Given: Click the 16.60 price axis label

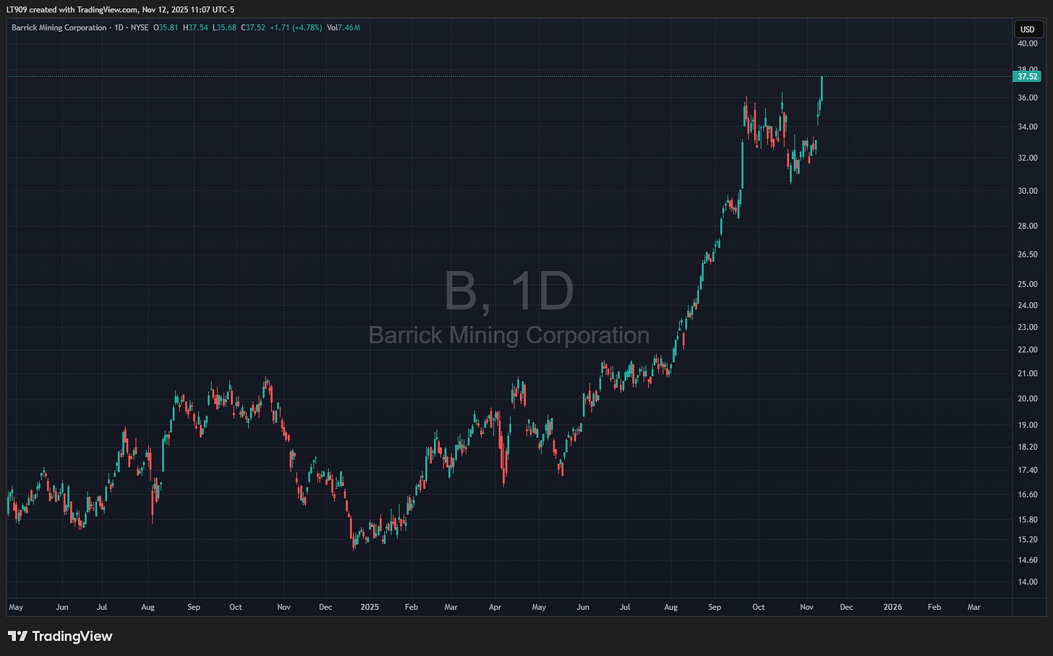Looking at the screenshot, I should [1028, 494].
